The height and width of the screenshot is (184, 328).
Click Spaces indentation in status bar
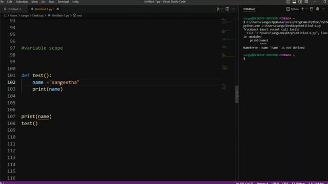(x=262, y=183)
